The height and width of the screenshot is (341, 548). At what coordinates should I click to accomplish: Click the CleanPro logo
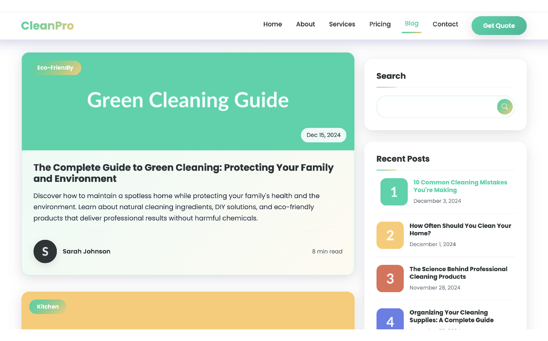(x=47, y=26)
